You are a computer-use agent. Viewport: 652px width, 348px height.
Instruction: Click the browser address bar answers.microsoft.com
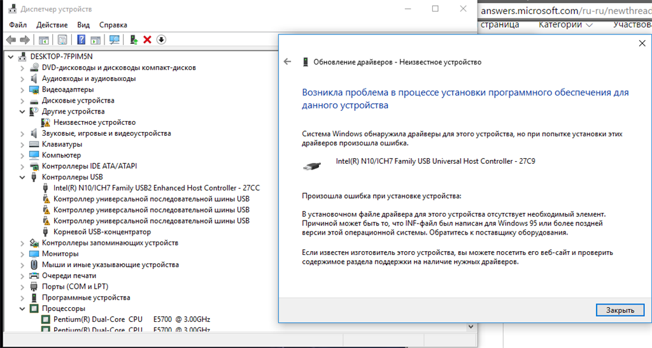565,10
